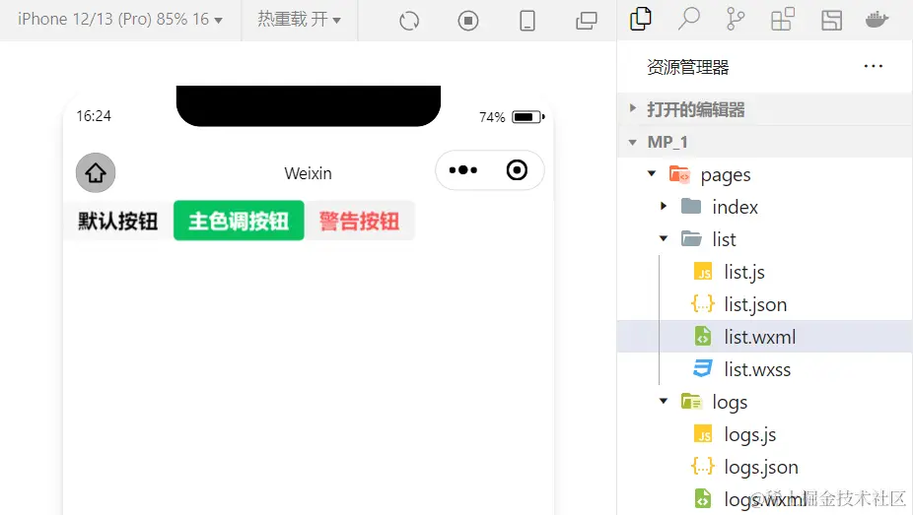
Task: Click the compile refresh icon
Action: [x=409, y=21]
